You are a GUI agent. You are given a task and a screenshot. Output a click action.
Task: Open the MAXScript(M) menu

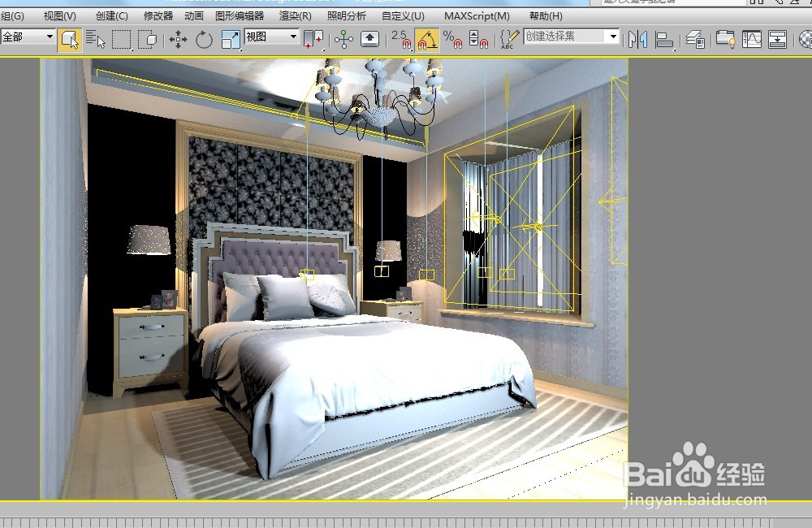[x=477, y=16]
